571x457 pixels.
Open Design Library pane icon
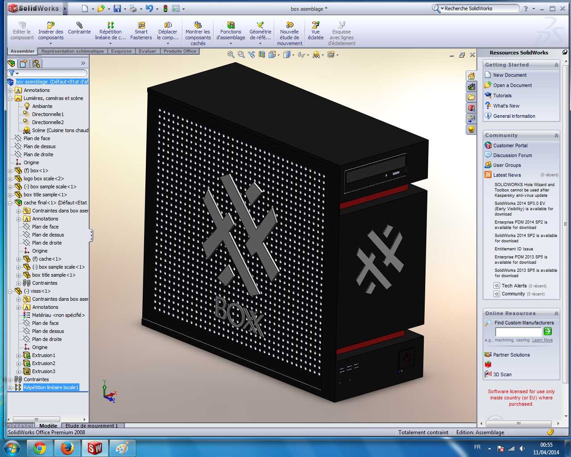pos(471,87)
